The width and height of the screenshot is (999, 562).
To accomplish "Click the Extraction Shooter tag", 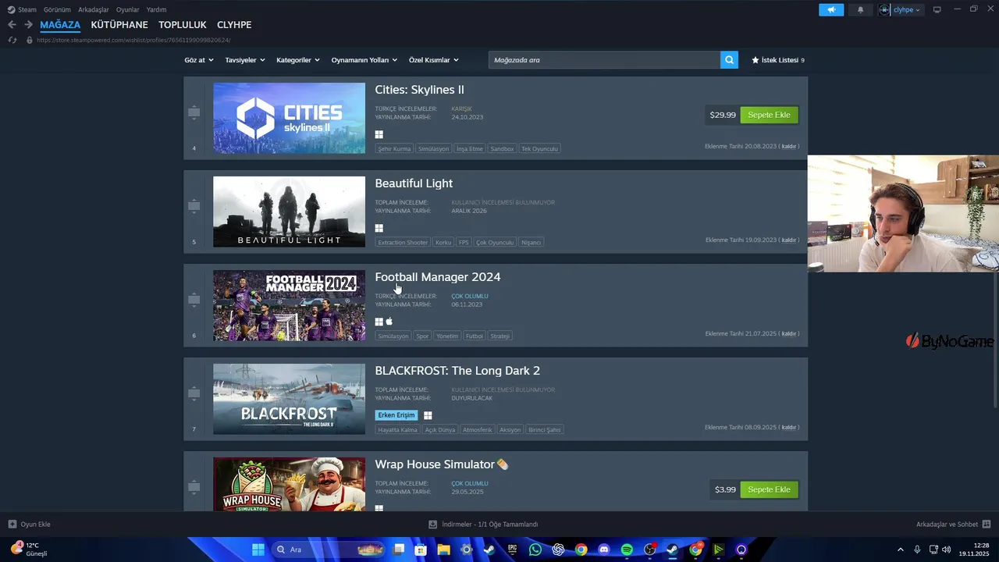I will coord(403,242).
